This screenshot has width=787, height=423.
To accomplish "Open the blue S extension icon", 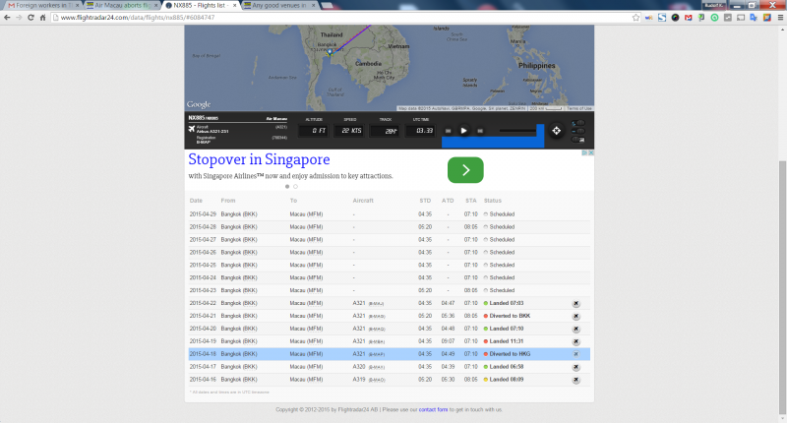I will tap(662, 18).
